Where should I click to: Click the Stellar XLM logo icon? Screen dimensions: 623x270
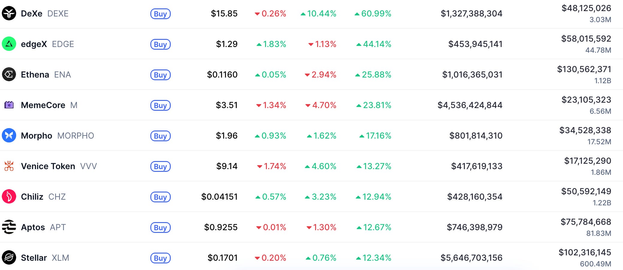click(x=9, y=258)
